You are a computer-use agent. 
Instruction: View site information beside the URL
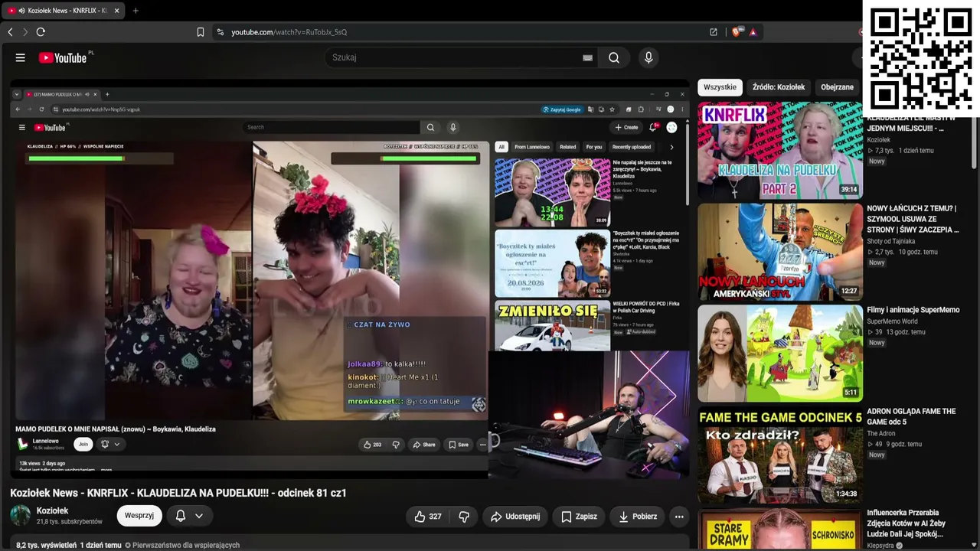coord(220,32)
